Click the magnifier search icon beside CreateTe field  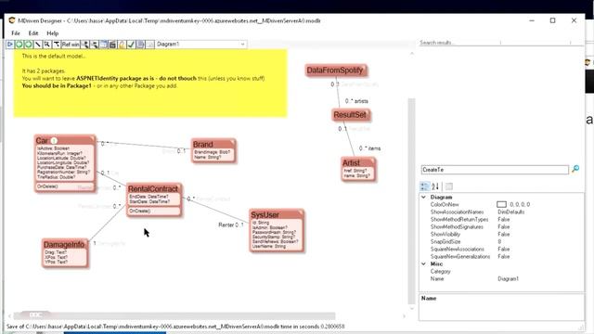[575, 169]
